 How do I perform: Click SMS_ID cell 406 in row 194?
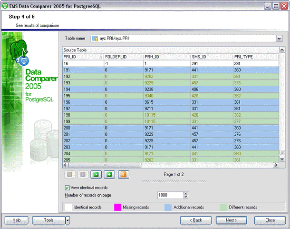click(x=212, y=90)
